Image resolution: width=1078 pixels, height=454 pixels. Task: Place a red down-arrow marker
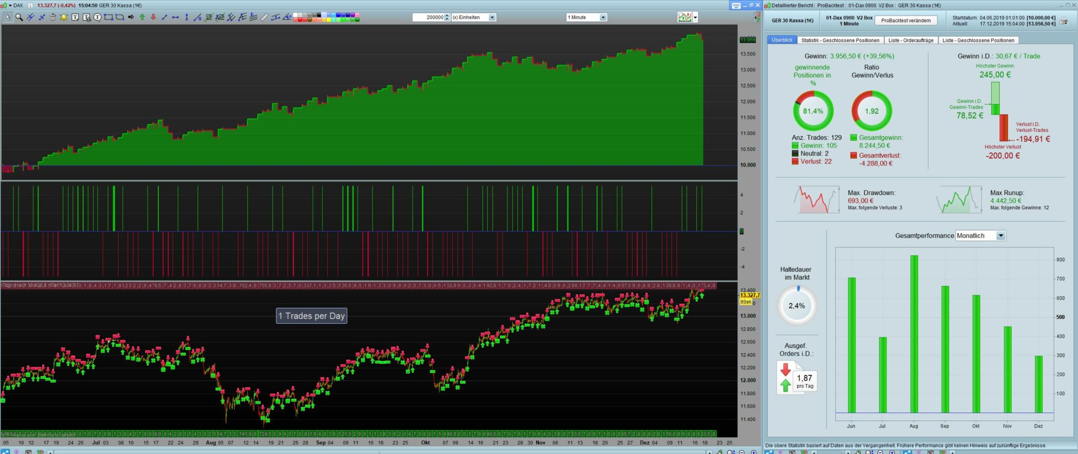(153, 17)
